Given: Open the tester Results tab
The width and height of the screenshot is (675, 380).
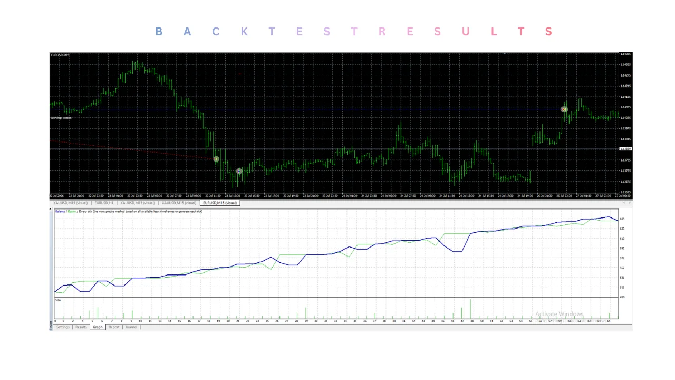Looking at the screenshot, I should pos(81,327).
